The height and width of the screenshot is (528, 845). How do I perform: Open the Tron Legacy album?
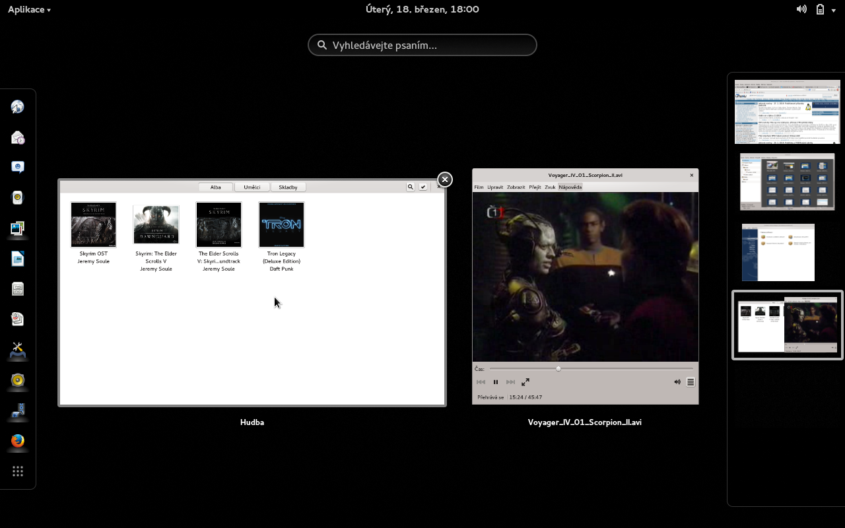281,225
